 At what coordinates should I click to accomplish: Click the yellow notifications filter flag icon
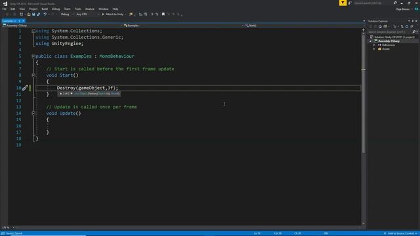(x=343, y=3)
